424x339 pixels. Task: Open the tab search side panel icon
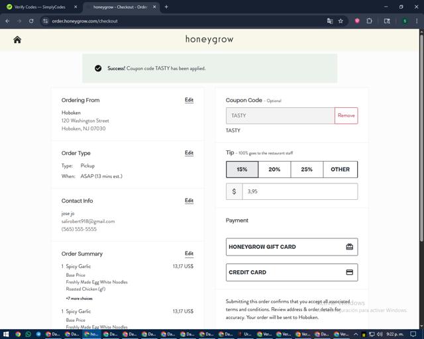tap(387, 21)
